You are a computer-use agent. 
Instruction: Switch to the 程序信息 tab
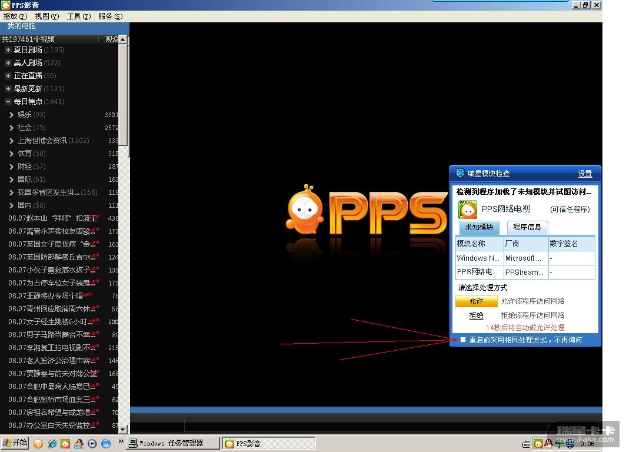coord(528,227)
